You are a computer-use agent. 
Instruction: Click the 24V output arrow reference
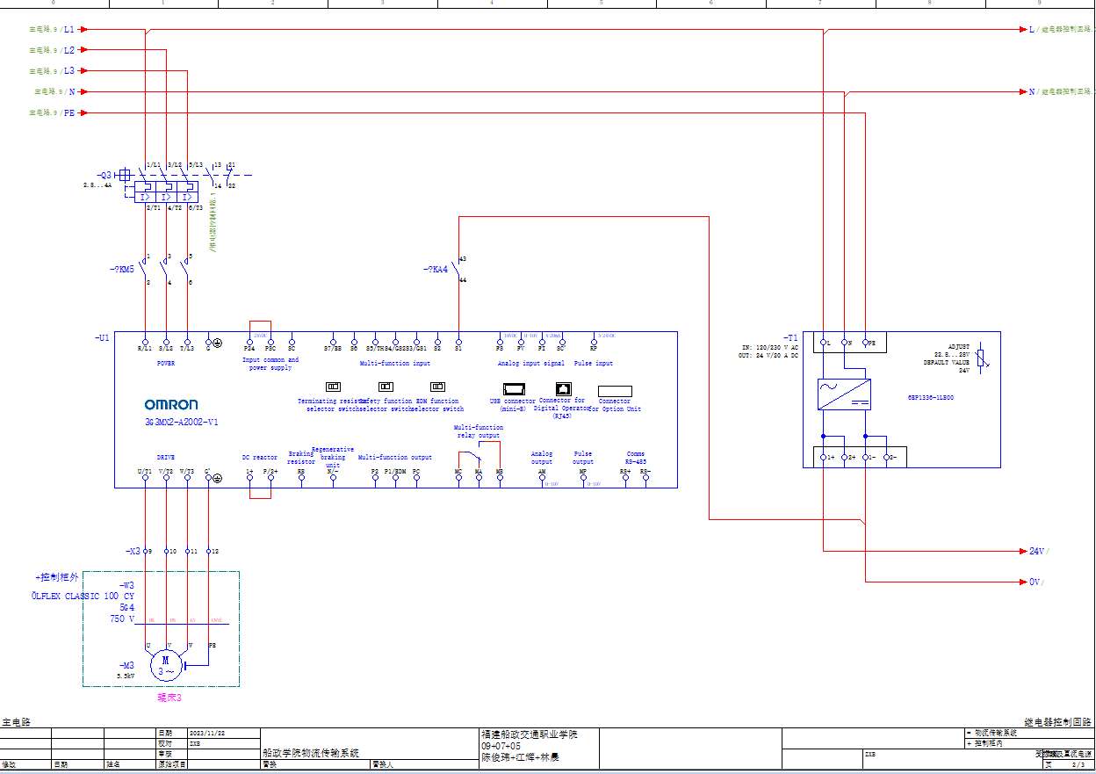[x=1038, y=551]
